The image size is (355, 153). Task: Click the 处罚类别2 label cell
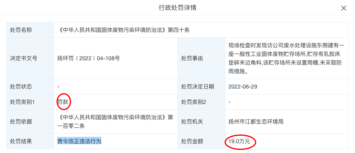(x=201, y=102)
